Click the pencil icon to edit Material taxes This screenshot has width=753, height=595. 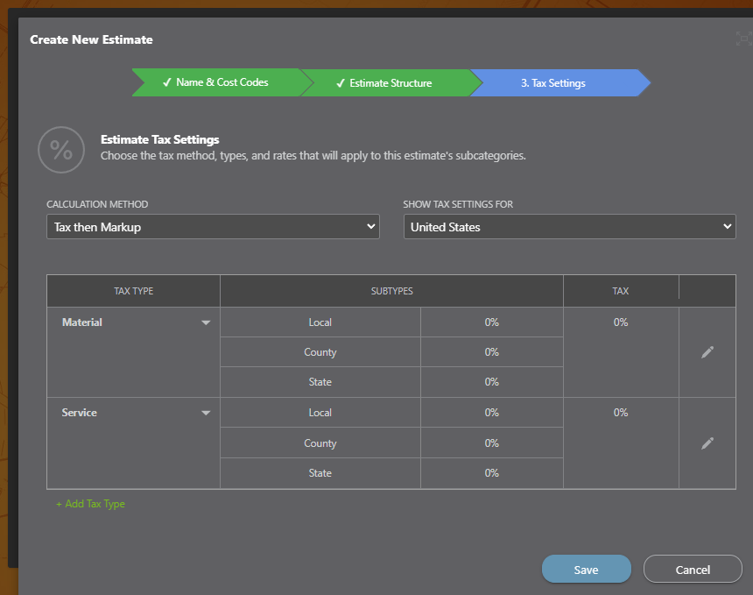(707, 351)
